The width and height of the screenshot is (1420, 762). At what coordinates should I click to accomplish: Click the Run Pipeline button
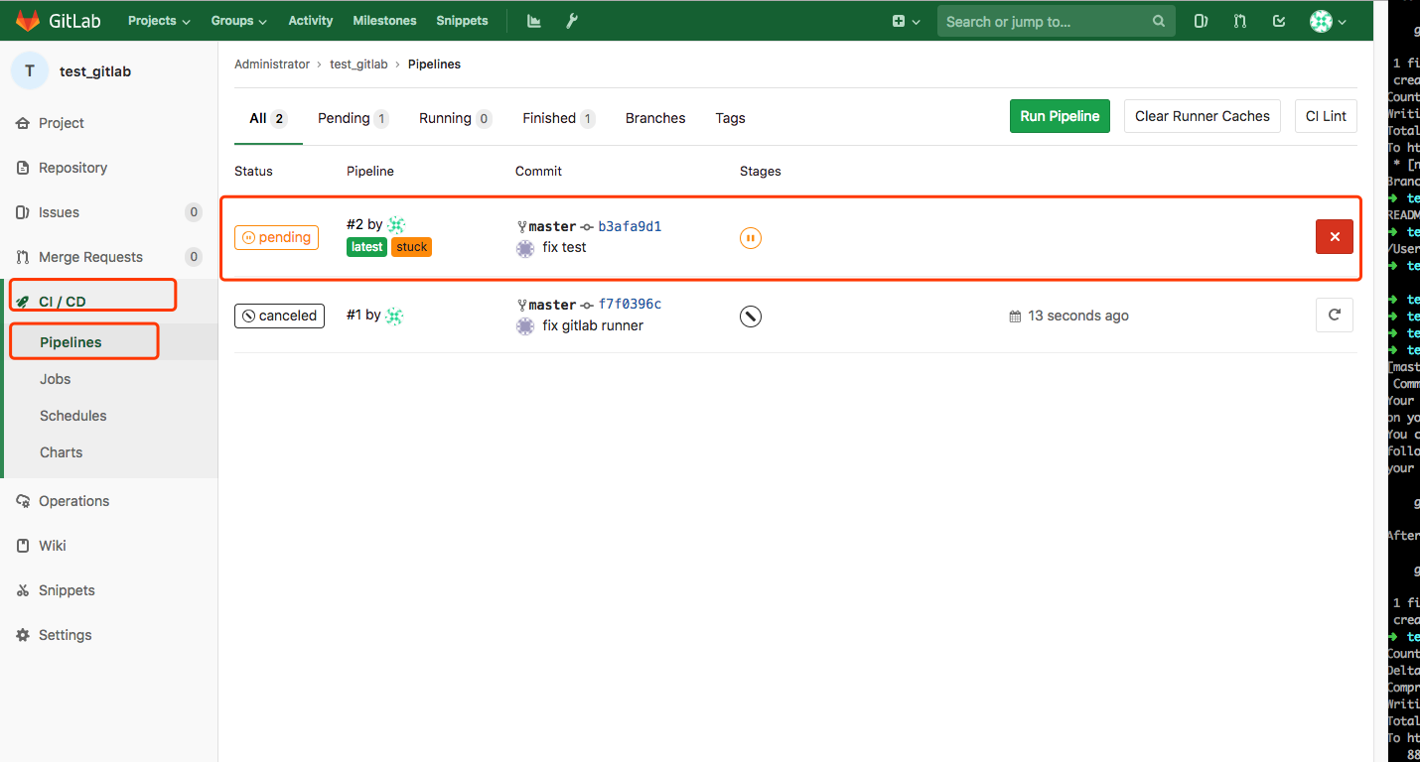click(x=1060, y=116)
